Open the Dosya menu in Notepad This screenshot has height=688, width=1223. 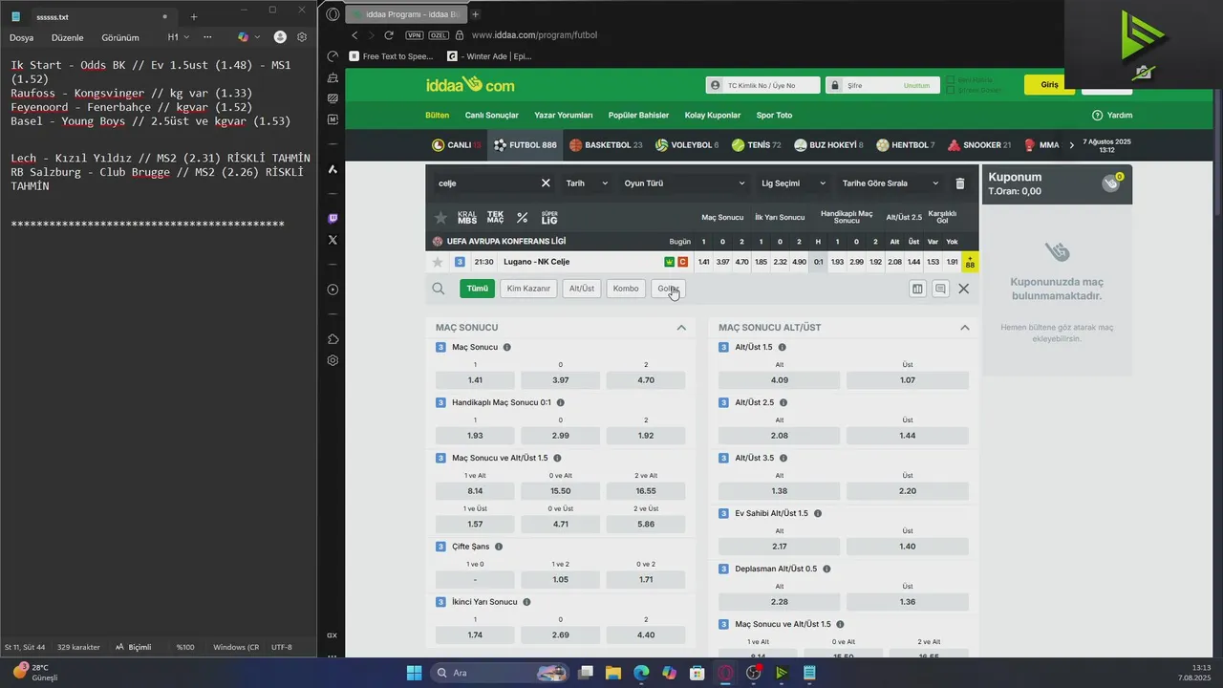click(x=22, y=38)
